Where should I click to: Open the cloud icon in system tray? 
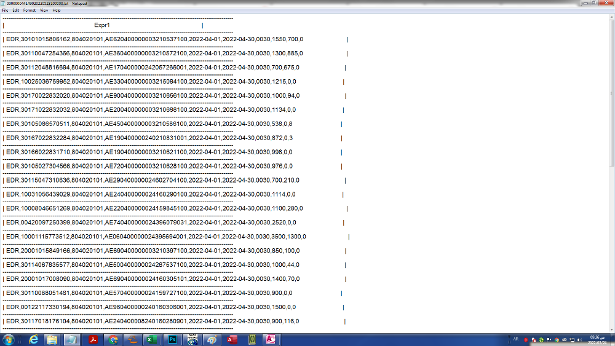point(564,340)
